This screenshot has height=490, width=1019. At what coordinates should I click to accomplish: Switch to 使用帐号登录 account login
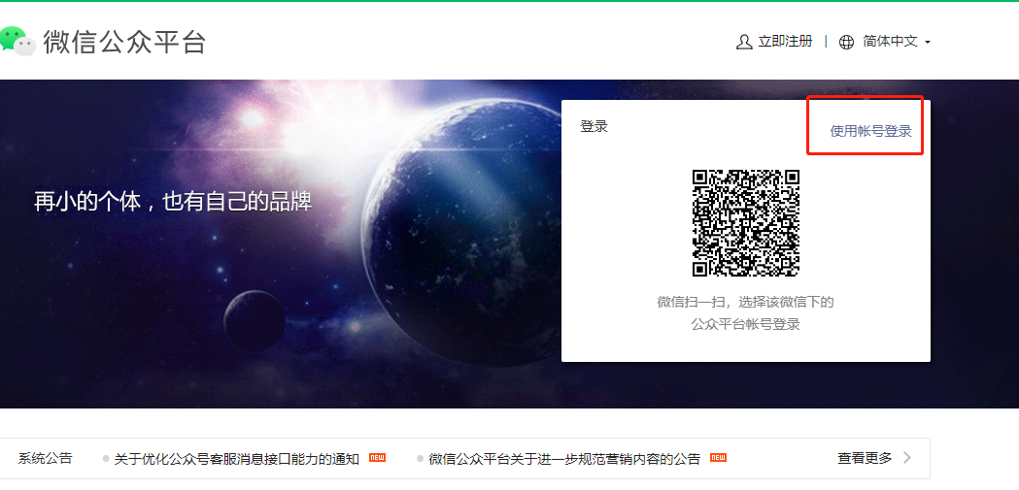coord(870,131)
